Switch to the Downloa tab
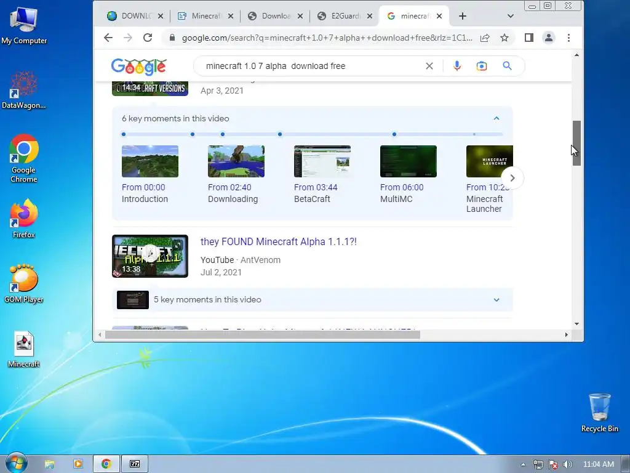The height and width of the screenshot is (473, 630). pyautogui.click(x=276, y=16)
